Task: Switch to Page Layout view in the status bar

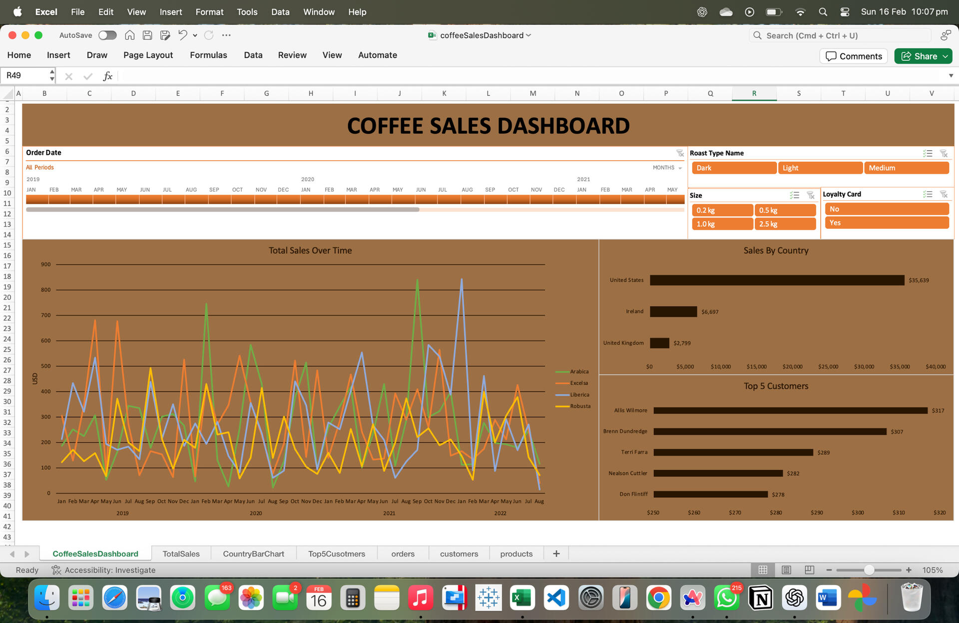Action: click(786, 570)
